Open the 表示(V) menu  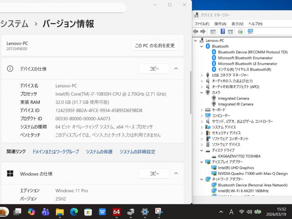(237, 24)
